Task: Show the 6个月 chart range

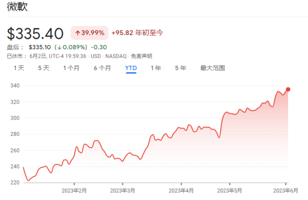Action: (102, 68)
